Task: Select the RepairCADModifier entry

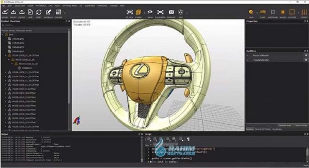Action: pos(261,56)
